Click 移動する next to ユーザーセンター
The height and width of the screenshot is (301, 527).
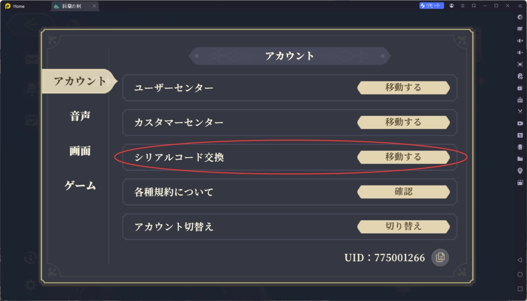[403, 88]
